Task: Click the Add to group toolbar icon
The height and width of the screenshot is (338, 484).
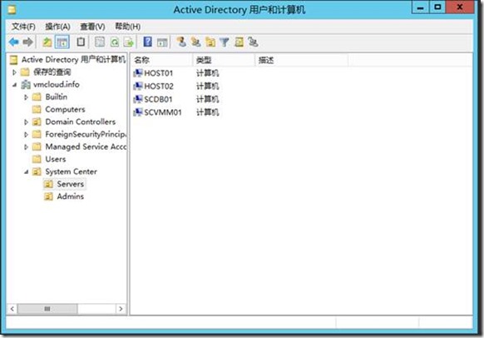Action: (253, 42)
